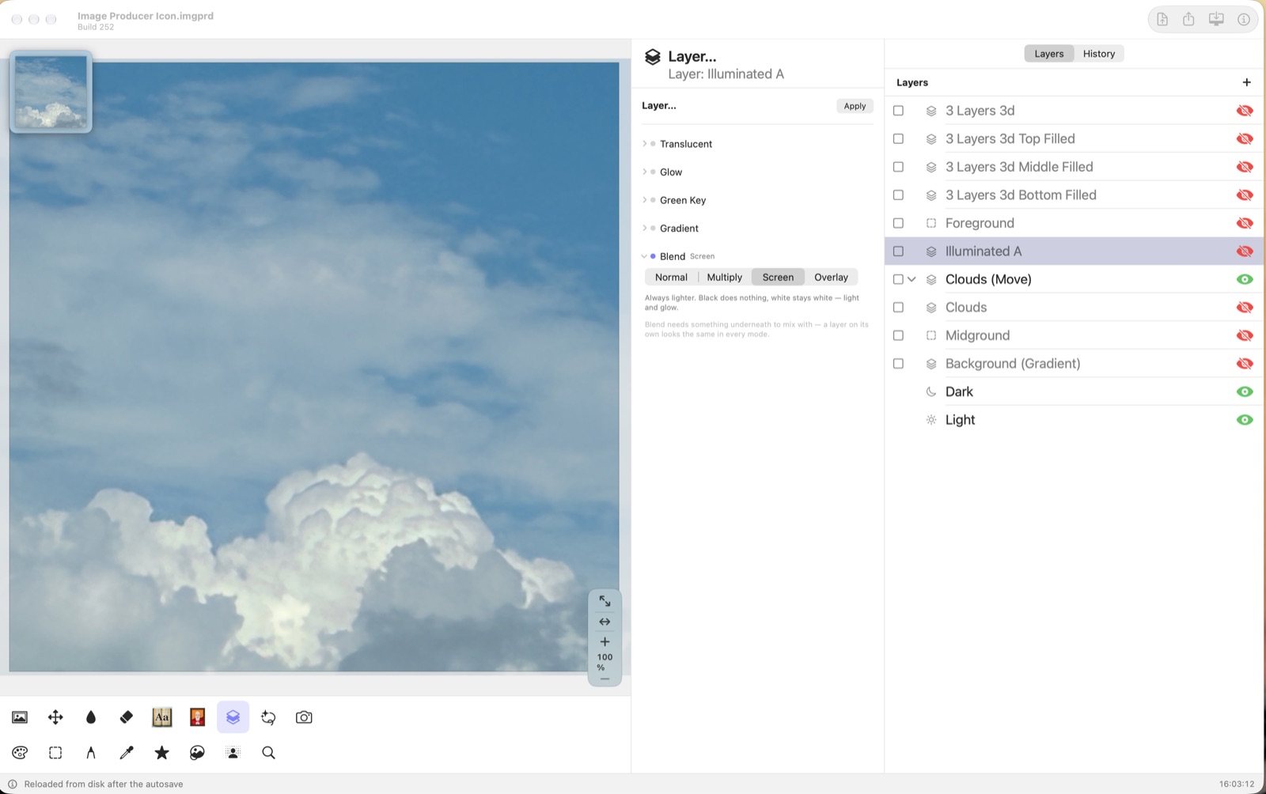1266x794 pixels.
Task: Click the fit-width horizontal arrows icon
Action: tap(605, 622)
